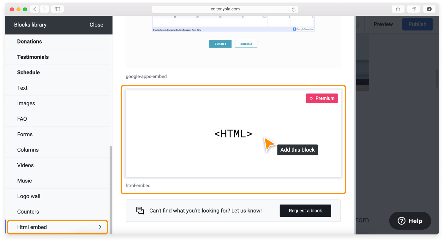Click Add this block on html-embed
Viewport: 444px width, 242px height.
tap(297, 150)
